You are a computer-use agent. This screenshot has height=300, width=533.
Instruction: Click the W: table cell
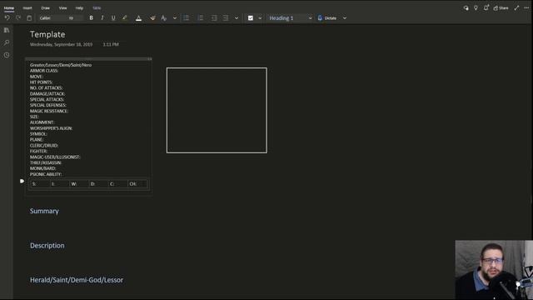(78, 184)
